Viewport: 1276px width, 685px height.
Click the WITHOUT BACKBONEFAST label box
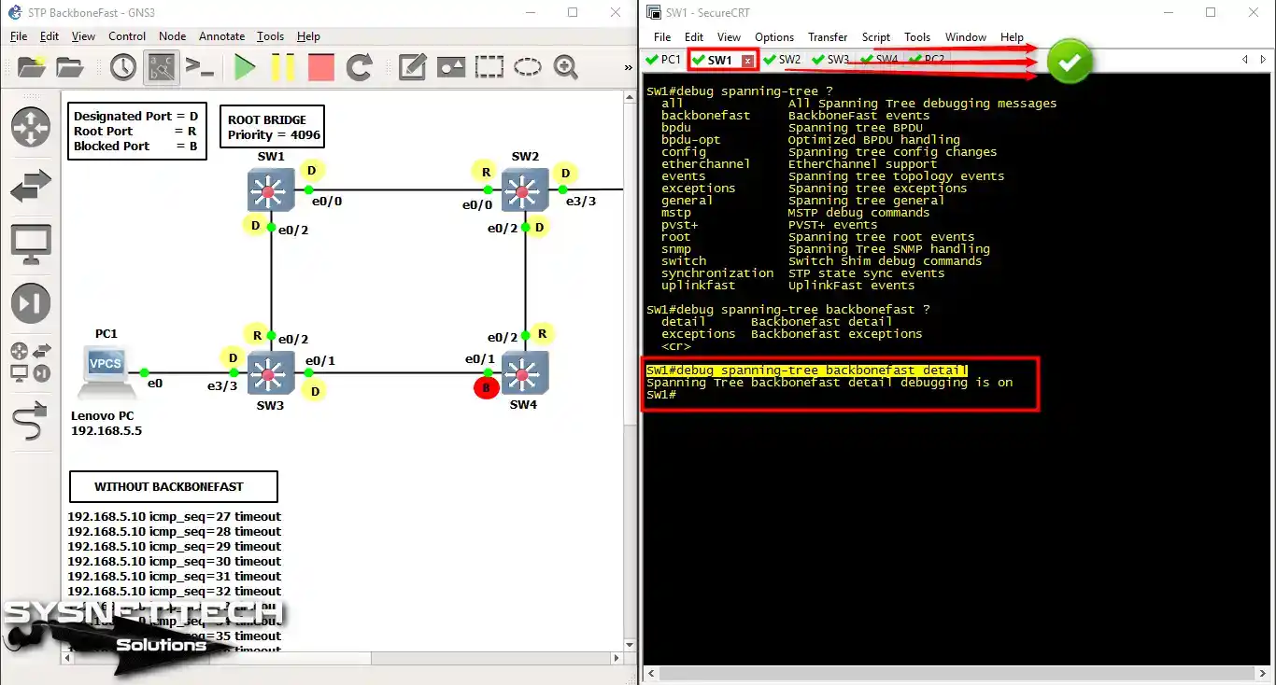click(173, 486)
